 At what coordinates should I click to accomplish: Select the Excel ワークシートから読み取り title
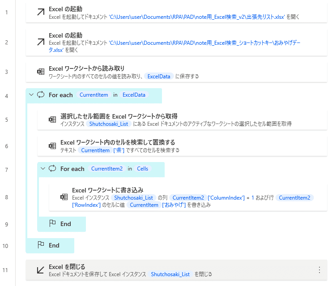pyautogui.click(x=87, y=68)
